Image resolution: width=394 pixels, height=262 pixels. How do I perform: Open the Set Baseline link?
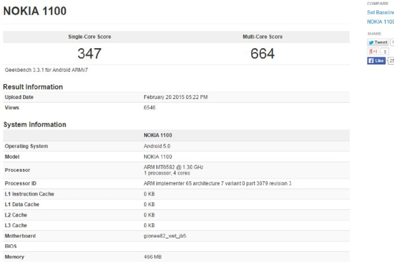(x=381, y=12)
